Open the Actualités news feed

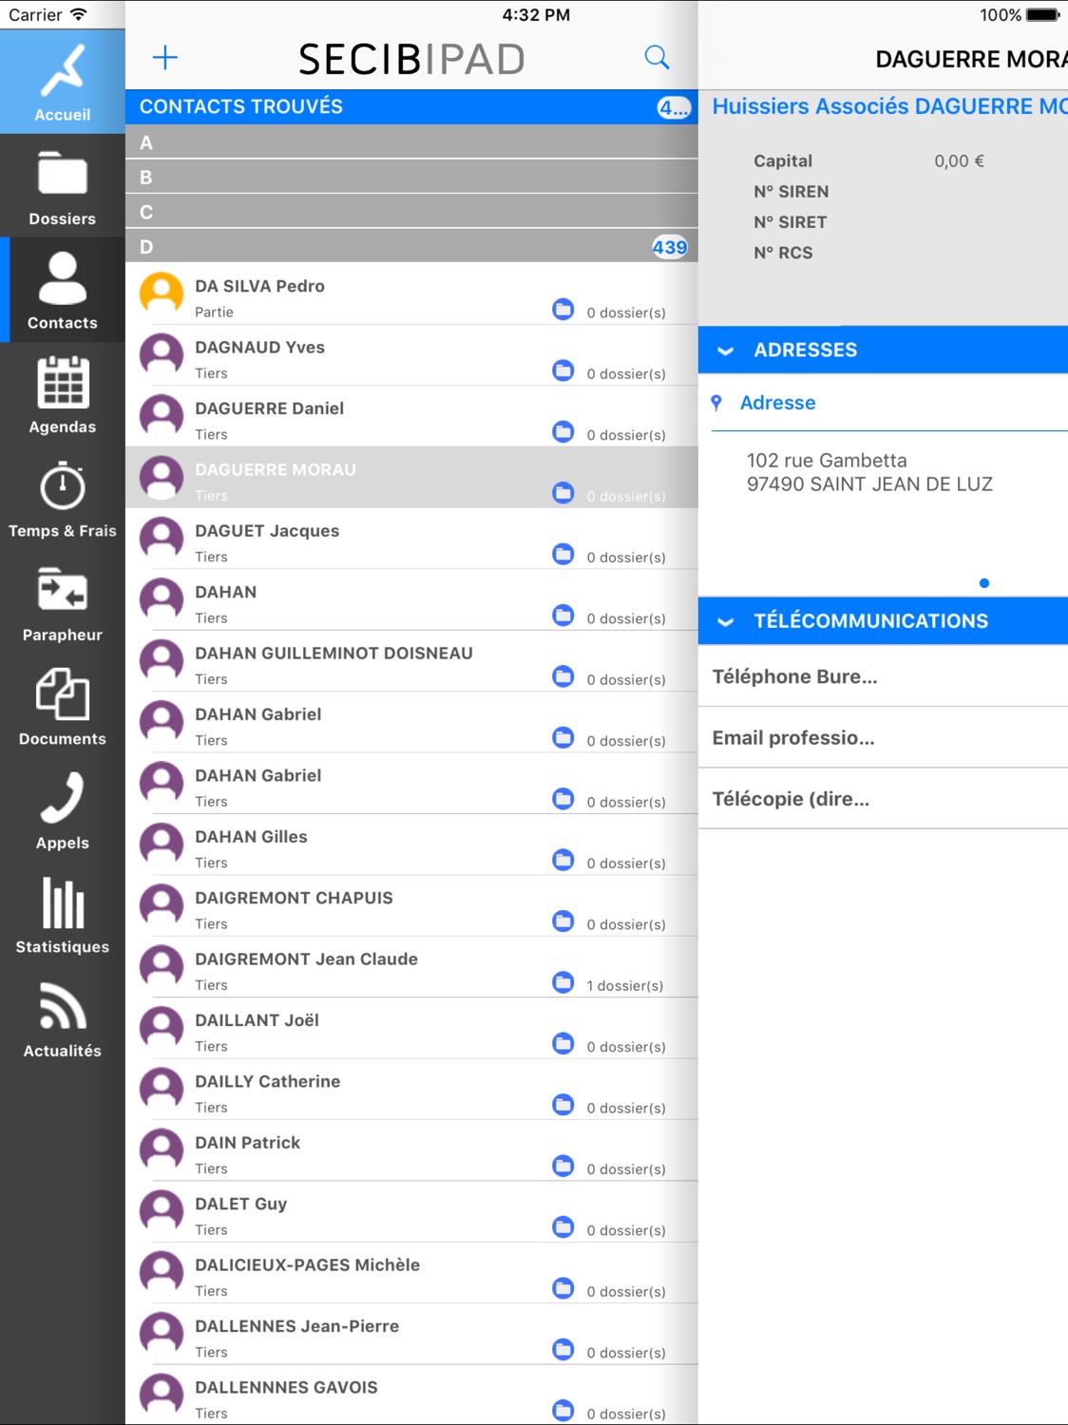point(62,1018)
